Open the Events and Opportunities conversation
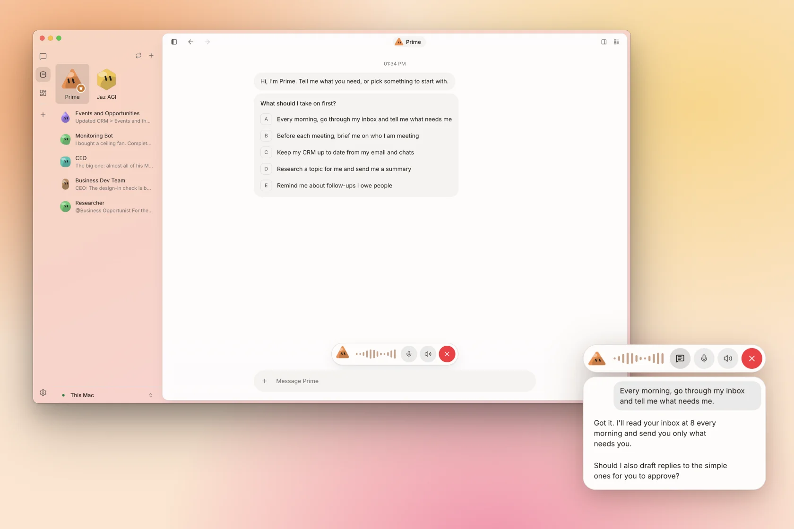Screen dimensions: 794x529 107,117
